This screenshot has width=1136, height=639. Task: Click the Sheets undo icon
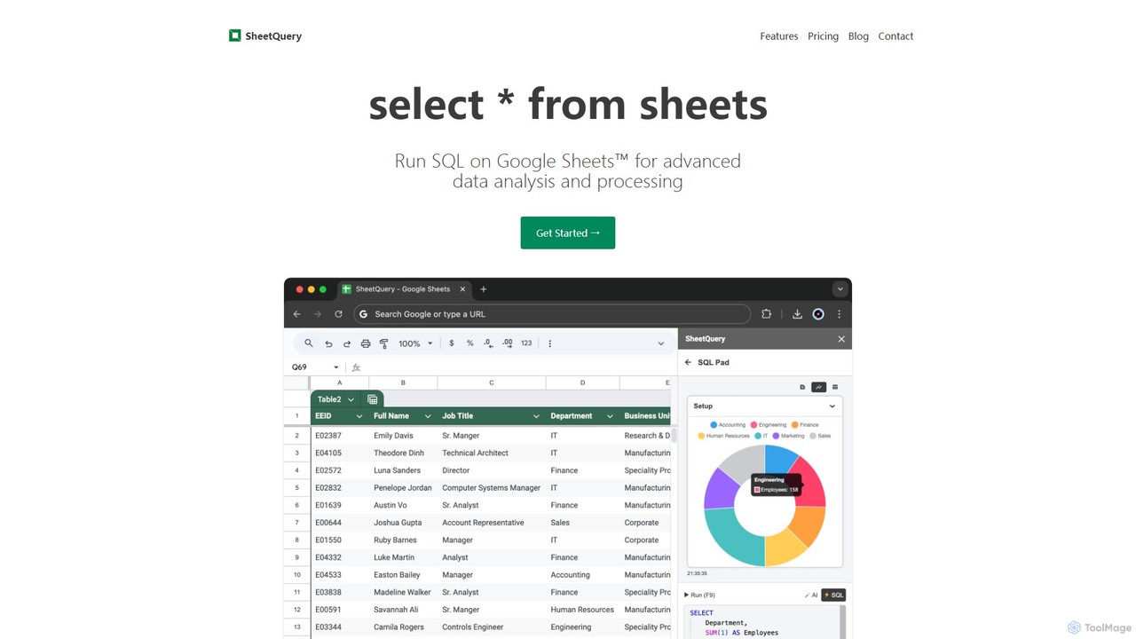328,343
